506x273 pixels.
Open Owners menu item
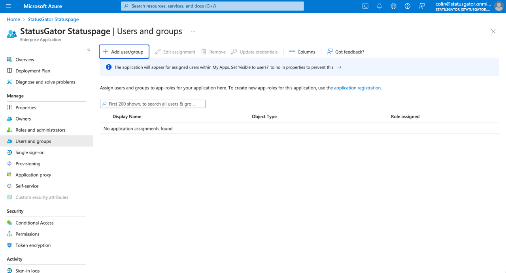(46, 119)
